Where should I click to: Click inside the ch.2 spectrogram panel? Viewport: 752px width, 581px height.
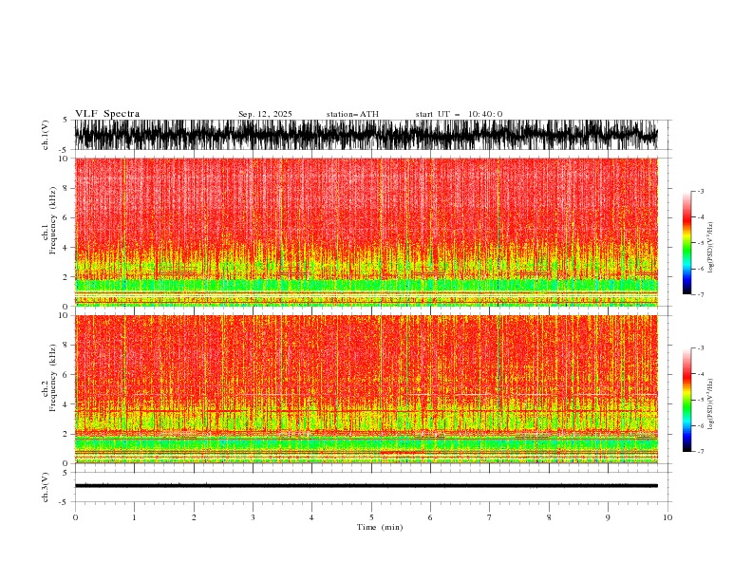(x=366, y=389)
